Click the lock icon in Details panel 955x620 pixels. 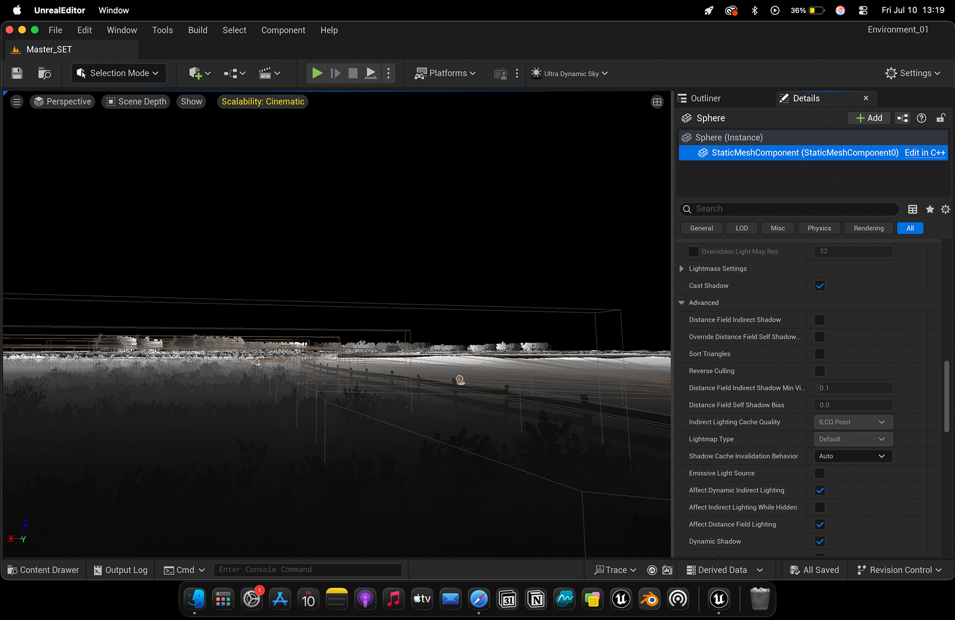941,118
